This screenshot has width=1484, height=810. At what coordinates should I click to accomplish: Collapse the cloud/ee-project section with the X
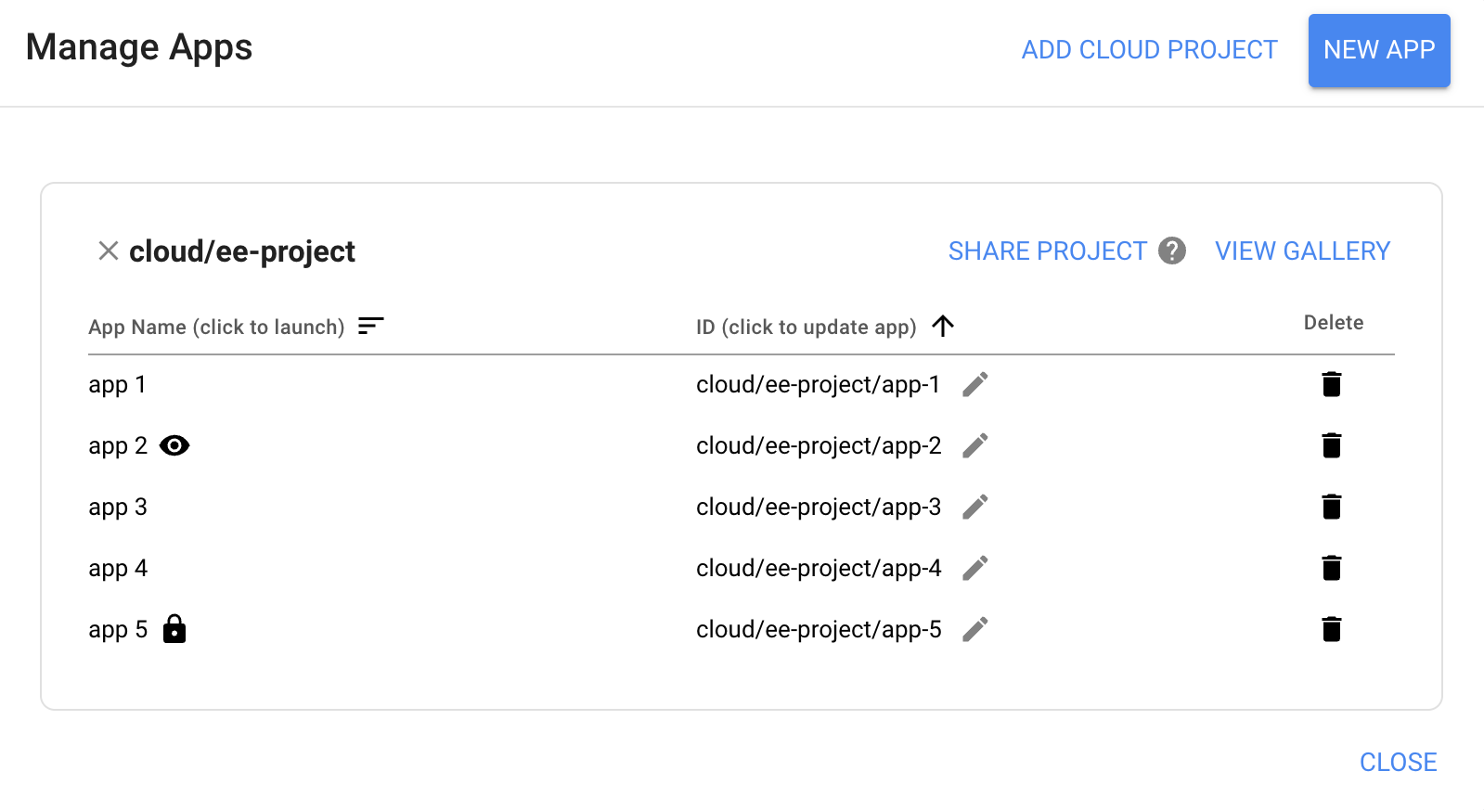point(108,251)
